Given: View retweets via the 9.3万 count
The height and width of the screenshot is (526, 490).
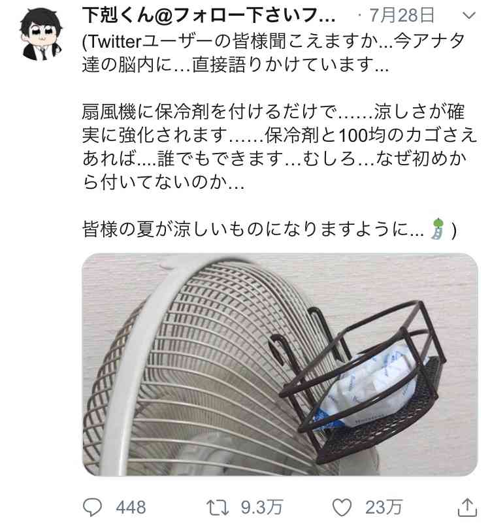Looking at the screenshot, I should 262,507.
